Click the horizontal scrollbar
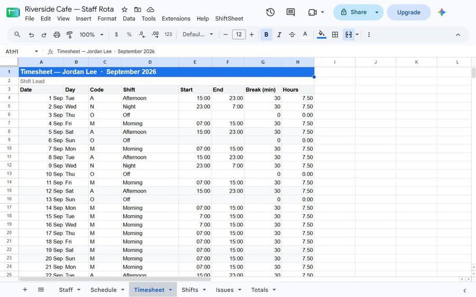 coord(115,279)
